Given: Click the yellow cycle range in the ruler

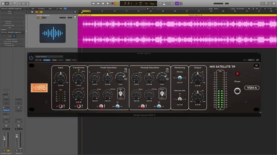Looking at the screenshot, I should point(86,11).
